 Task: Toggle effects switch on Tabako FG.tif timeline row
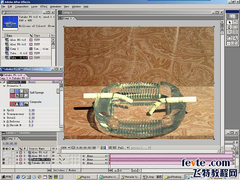pos(64,160)
